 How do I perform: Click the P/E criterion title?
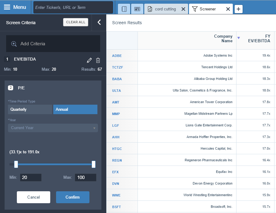tap(21, 88)
